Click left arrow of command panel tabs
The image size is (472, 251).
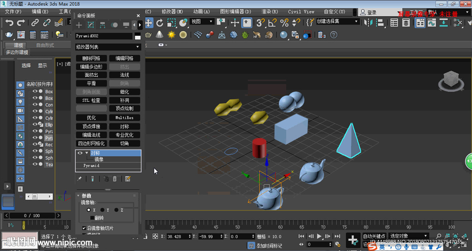tap(134, 25)
